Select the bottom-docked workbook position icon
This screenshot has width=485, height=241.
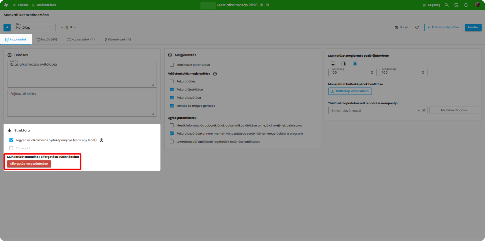333,64
